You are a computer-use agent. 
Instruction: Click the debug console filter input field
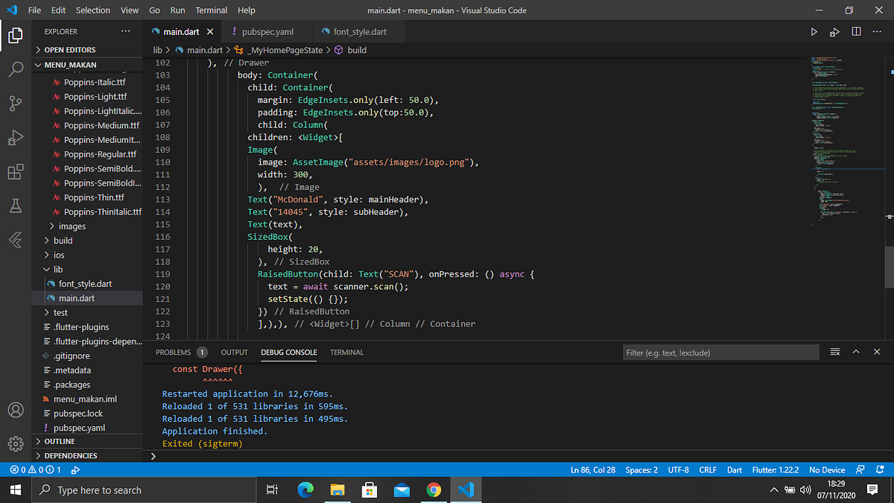pyautogui.click(x=720, y=352)
